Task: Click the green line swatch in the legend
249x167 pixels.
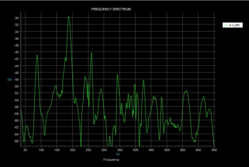Action: click(226, 25)
